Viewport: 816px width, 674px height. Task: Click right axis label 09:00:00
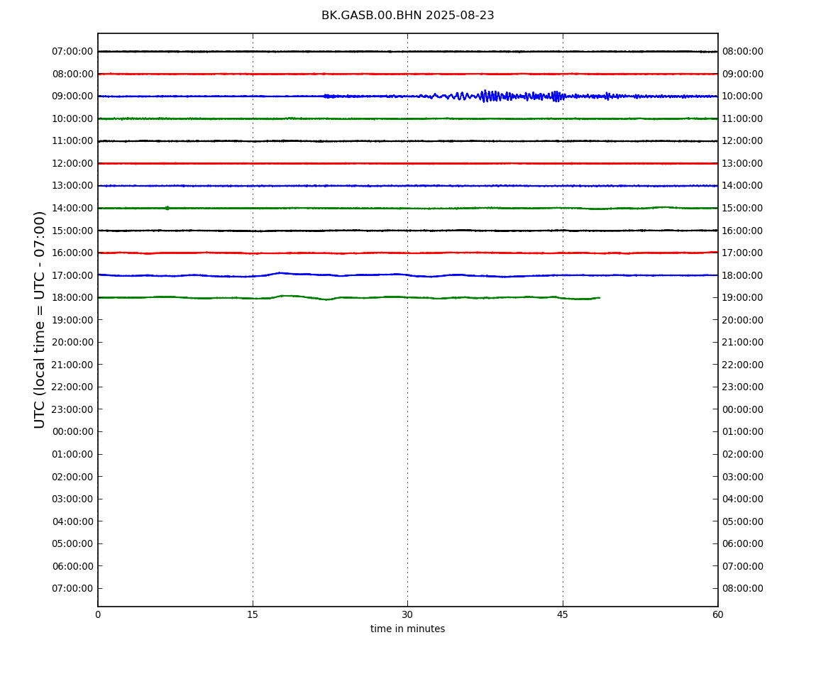click(x=743, y=74)
